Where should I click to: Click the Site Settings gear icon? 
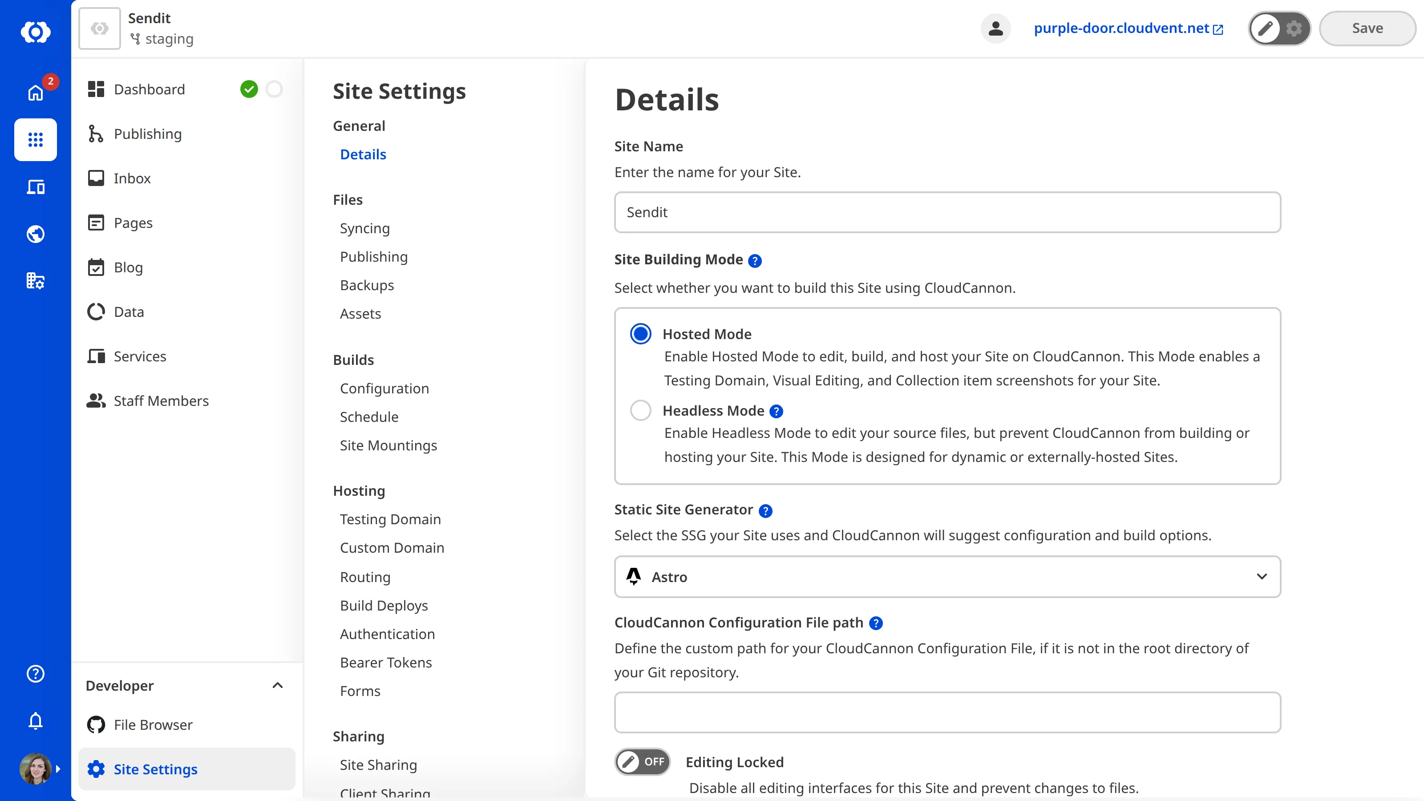tap(96, 769)
